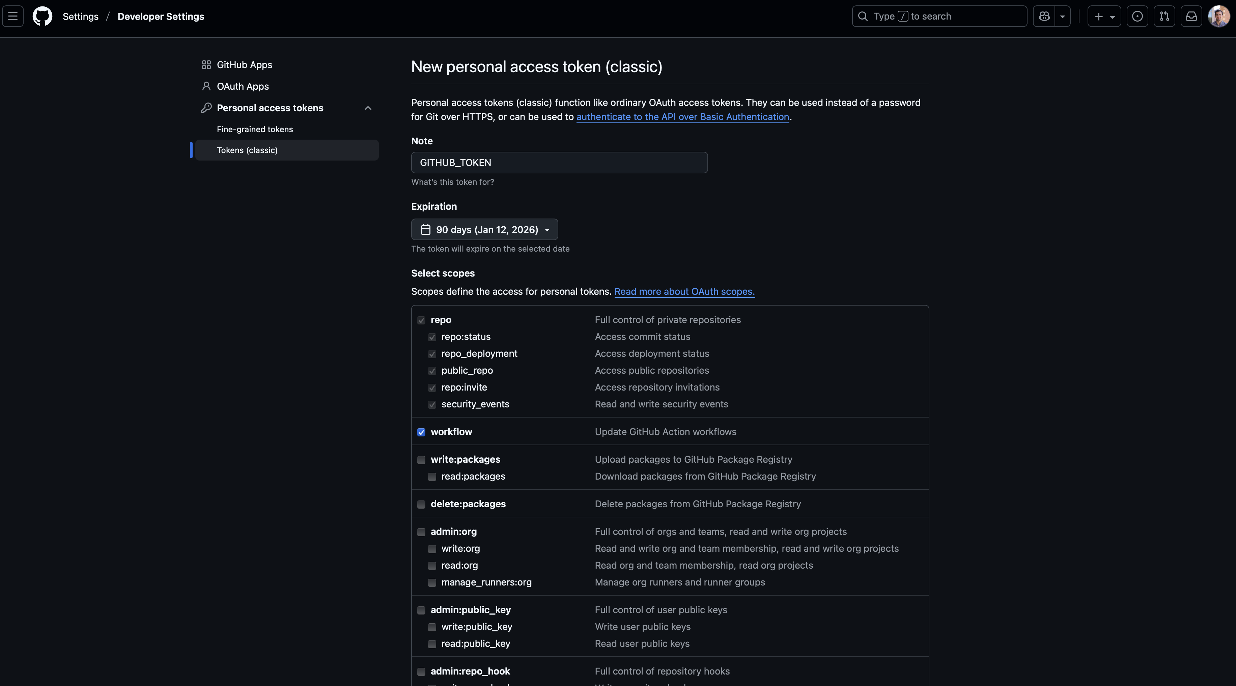
Task: Tick the read:public_key scope checkbox
Action: (432, 644)
